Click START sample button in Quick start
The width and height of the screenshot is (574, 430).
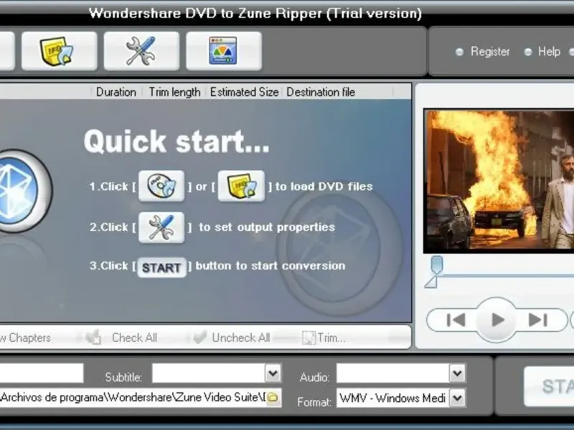tap(161, 267)
